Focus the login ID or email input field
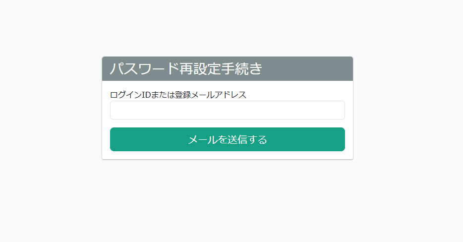 (x=228, y=110)
